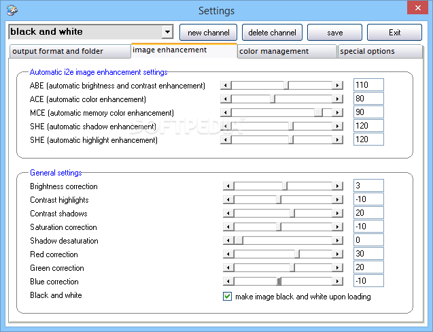Close the Settings window
Screen dimensions: 433x332
click(417, 7)
